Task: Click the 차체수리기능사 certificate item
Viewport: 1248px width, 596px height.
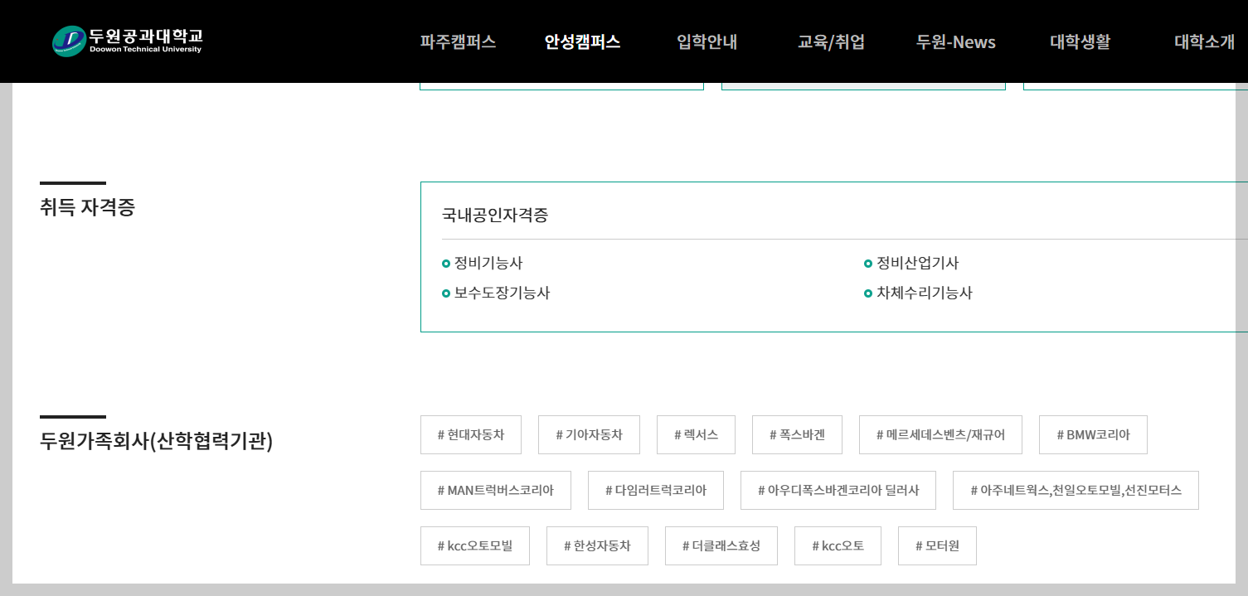Action: [x=918, y=293]
